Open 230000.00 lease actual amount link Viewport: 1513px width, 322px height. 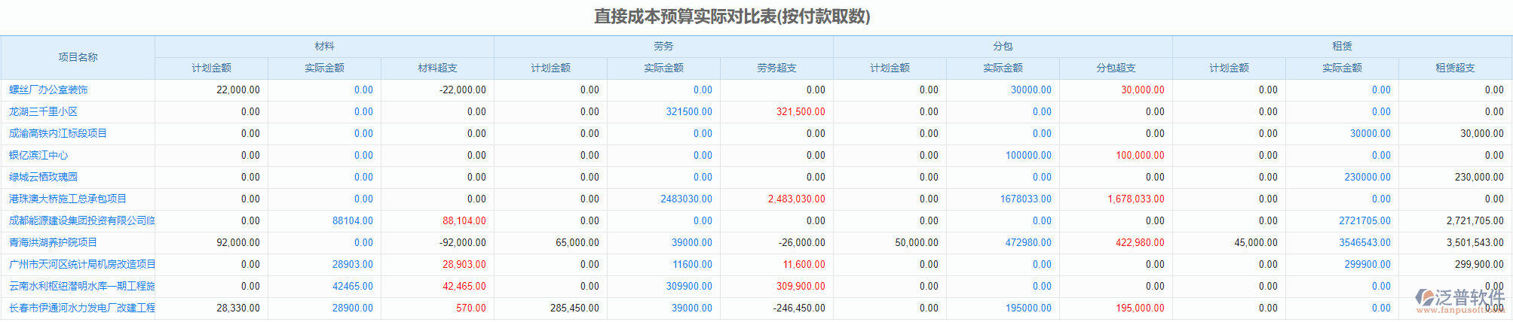(x=1368, y=177)
